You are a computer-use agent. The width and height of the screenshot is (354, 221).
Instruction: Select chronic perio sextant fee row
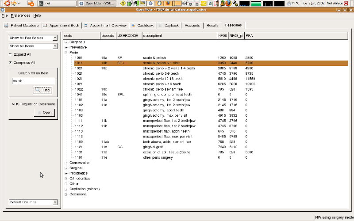click(211, 89)
